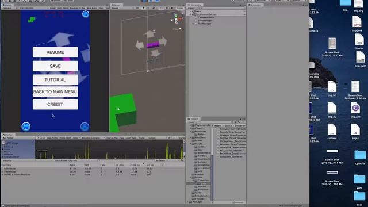Viewport: 368px width, 207px height.
Task: Select the Hierarchy tab
Action: point(195,5)
